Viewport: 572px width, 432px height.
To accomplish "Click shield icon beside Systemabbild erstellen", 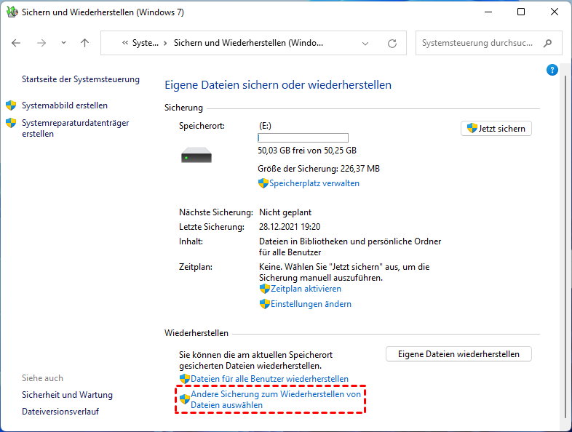I will [11, 105].
